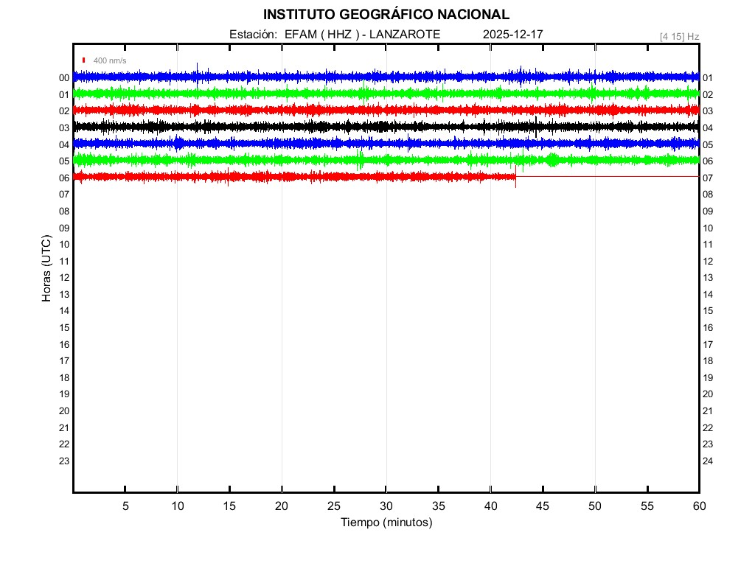Click the end spike of the 06 hour red trace
This screenshot has height=566, width=755.
(x=515, y=181)
